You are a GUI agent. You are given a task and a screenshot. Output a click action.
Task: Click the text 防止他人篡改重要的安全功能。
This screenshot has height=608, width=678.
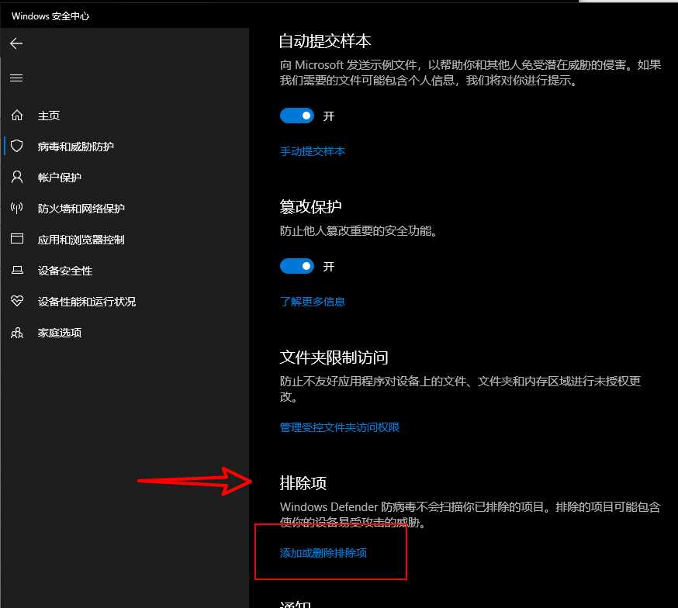[x=358, y=231]
